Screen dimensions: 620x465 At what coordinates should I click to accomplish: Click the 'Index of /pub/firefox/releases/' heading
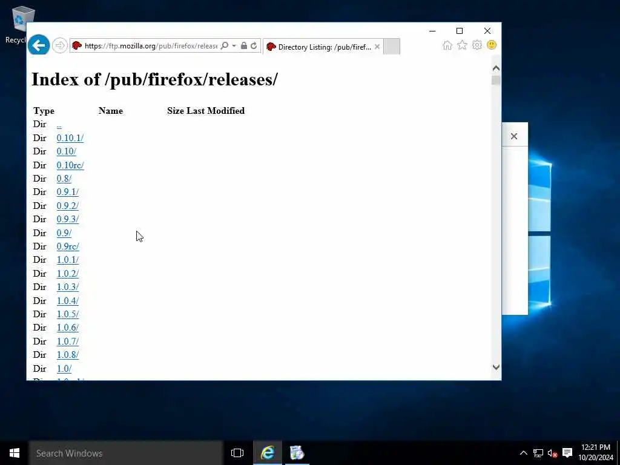(154, 79)
